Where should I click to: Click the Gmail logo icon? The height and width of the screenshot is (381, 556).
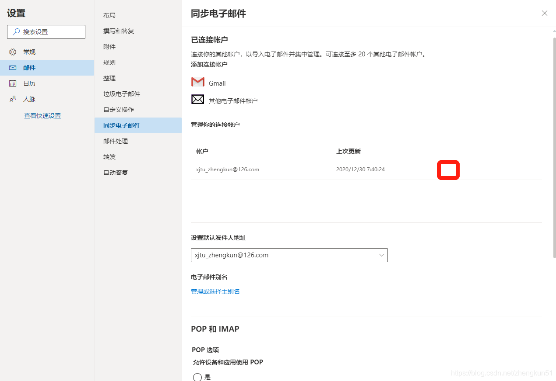click(x=198, y=82)
